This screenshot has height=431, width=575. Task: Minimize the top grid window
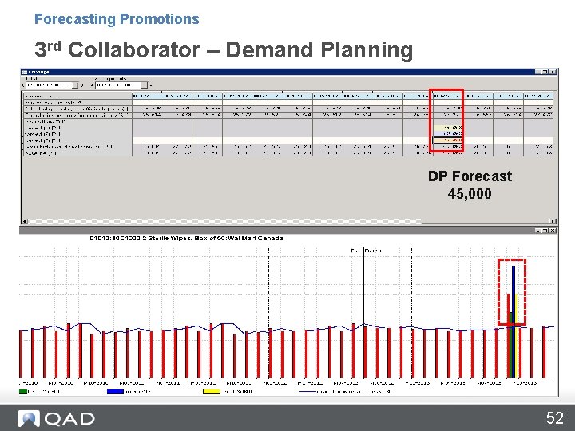pyautogui.click(x=538, y=72)
